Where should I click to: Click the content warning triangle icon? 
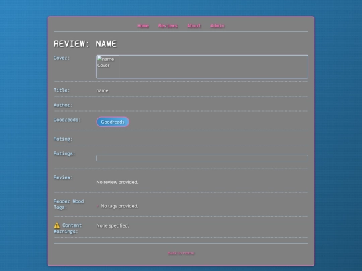[x=57, y=225]
